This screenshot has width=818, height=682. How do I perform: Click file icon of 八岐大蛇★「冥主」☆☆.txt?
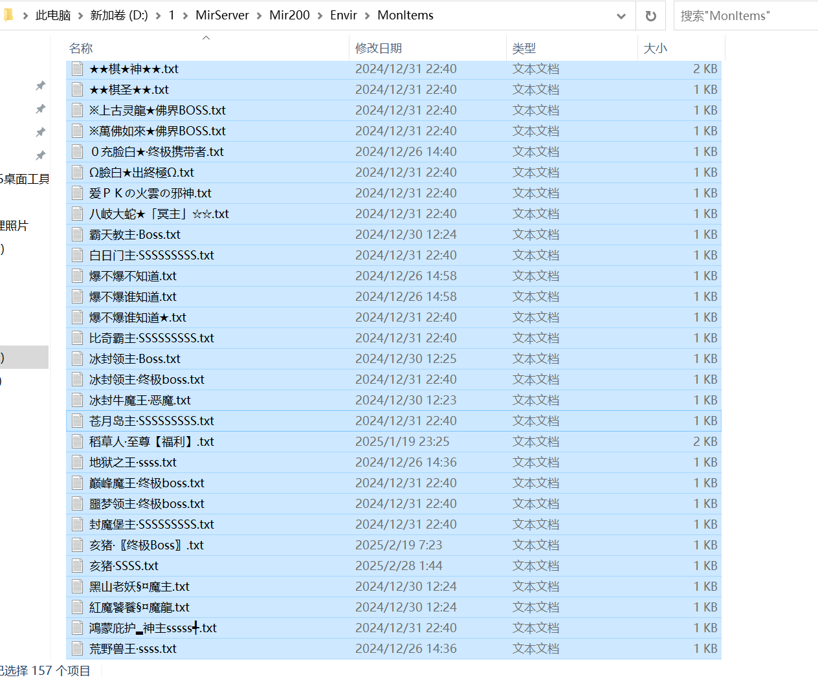pos(78,214)
